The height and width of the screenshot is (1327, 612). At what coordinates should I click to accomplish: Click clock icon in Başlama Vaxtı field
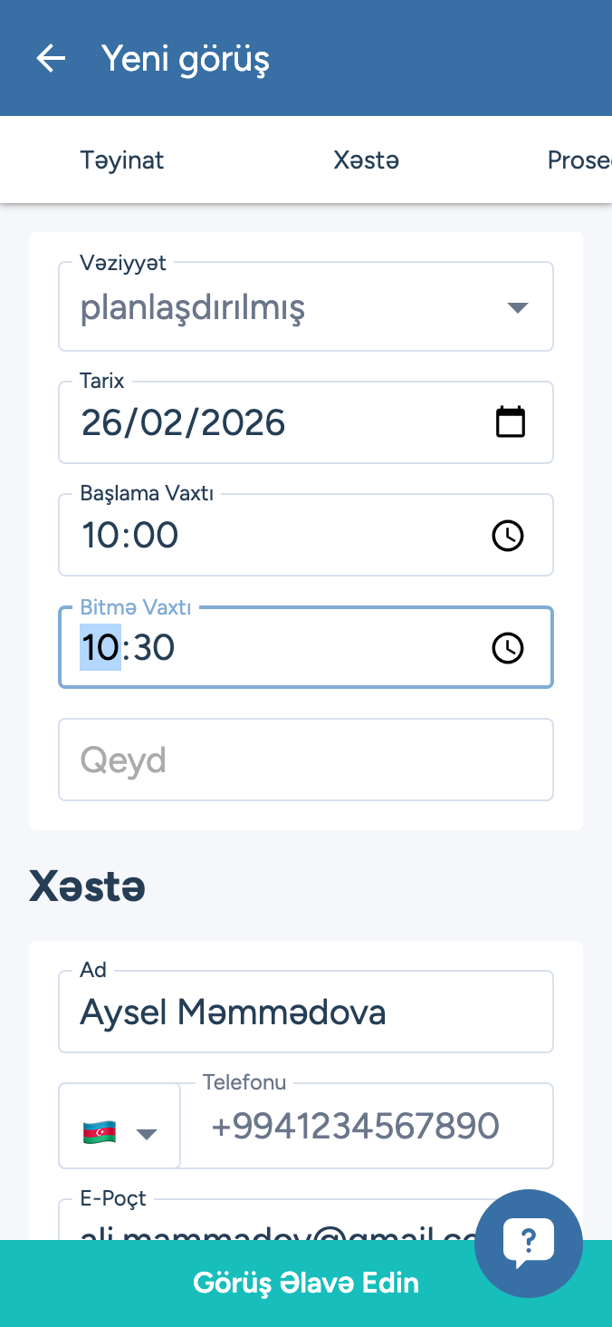(508, 536)
